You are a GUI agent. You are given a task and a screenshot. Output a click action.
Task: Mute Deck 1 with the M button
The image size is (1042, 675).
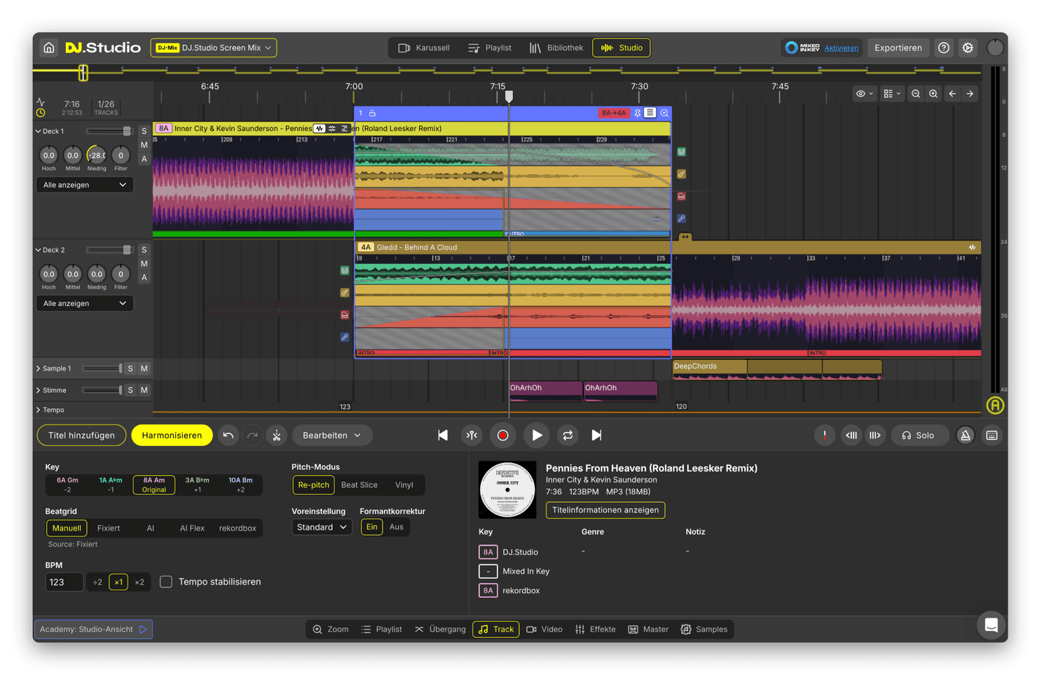tap(144, 145)
